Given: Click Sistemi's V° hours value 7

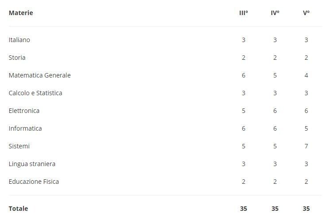Looking at the screenshot, I should click(306, 146).
